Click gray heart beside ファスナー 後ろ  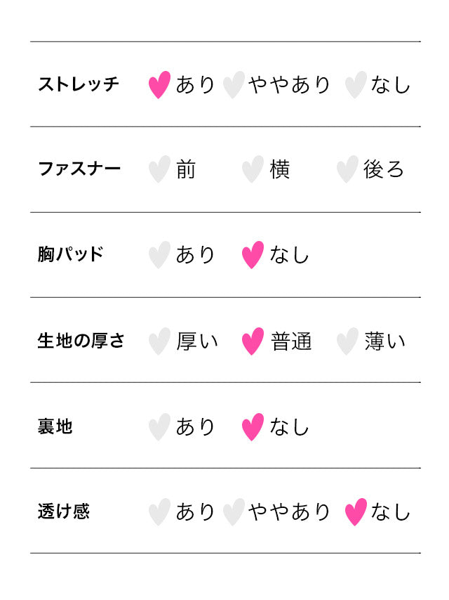tap(347, 169)
